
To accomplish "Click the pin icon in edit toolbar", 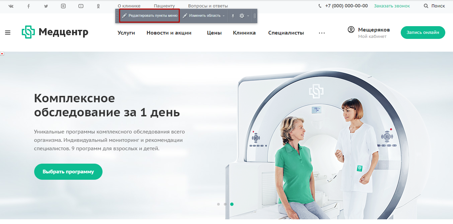I will [233, 16].
